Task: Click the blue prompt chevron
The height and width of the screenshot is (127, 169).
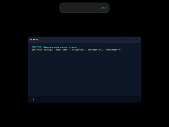Action: [31, 99]
